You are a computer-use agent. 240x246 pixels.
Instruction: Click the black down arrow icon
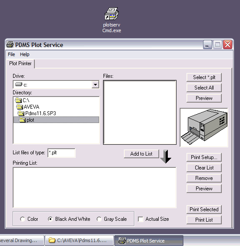coord(166,156)
